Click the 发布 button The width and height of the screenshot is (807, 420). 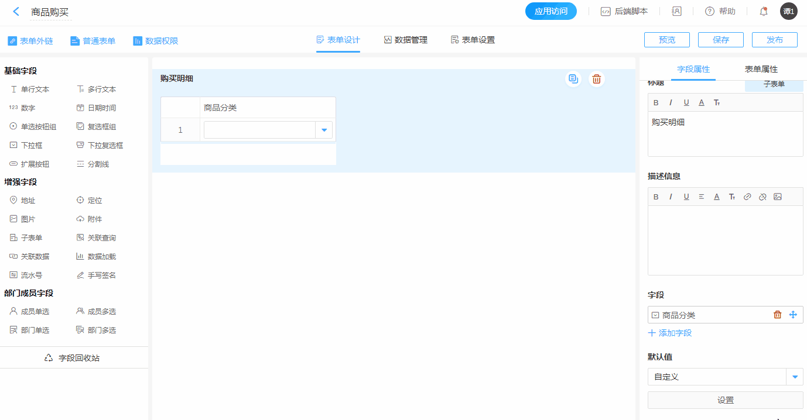(774, 40)
